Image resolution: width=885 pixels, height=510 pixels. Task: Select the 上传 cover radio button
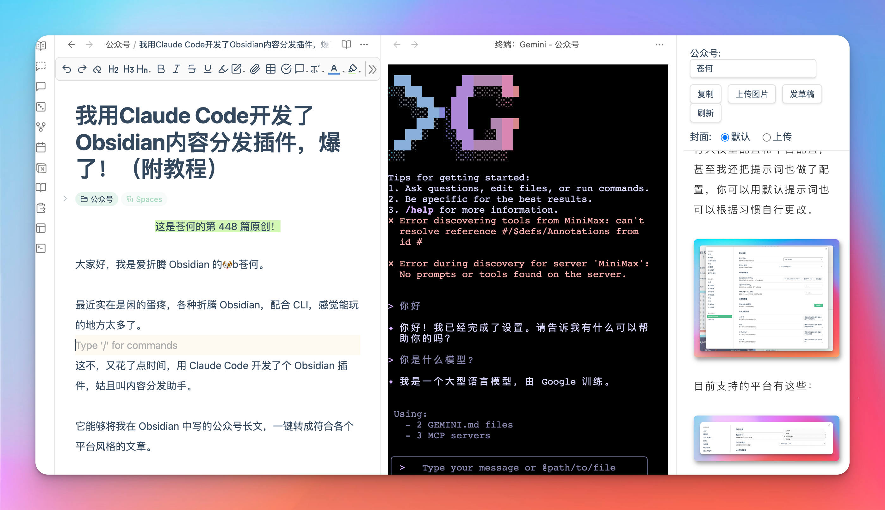(x=766, y=137)
